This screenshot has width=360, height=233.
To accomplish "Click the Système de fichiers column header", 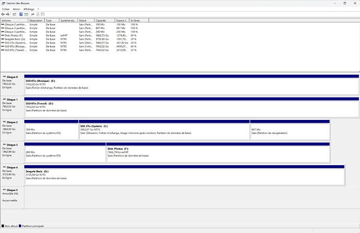I will pos(68,20).
